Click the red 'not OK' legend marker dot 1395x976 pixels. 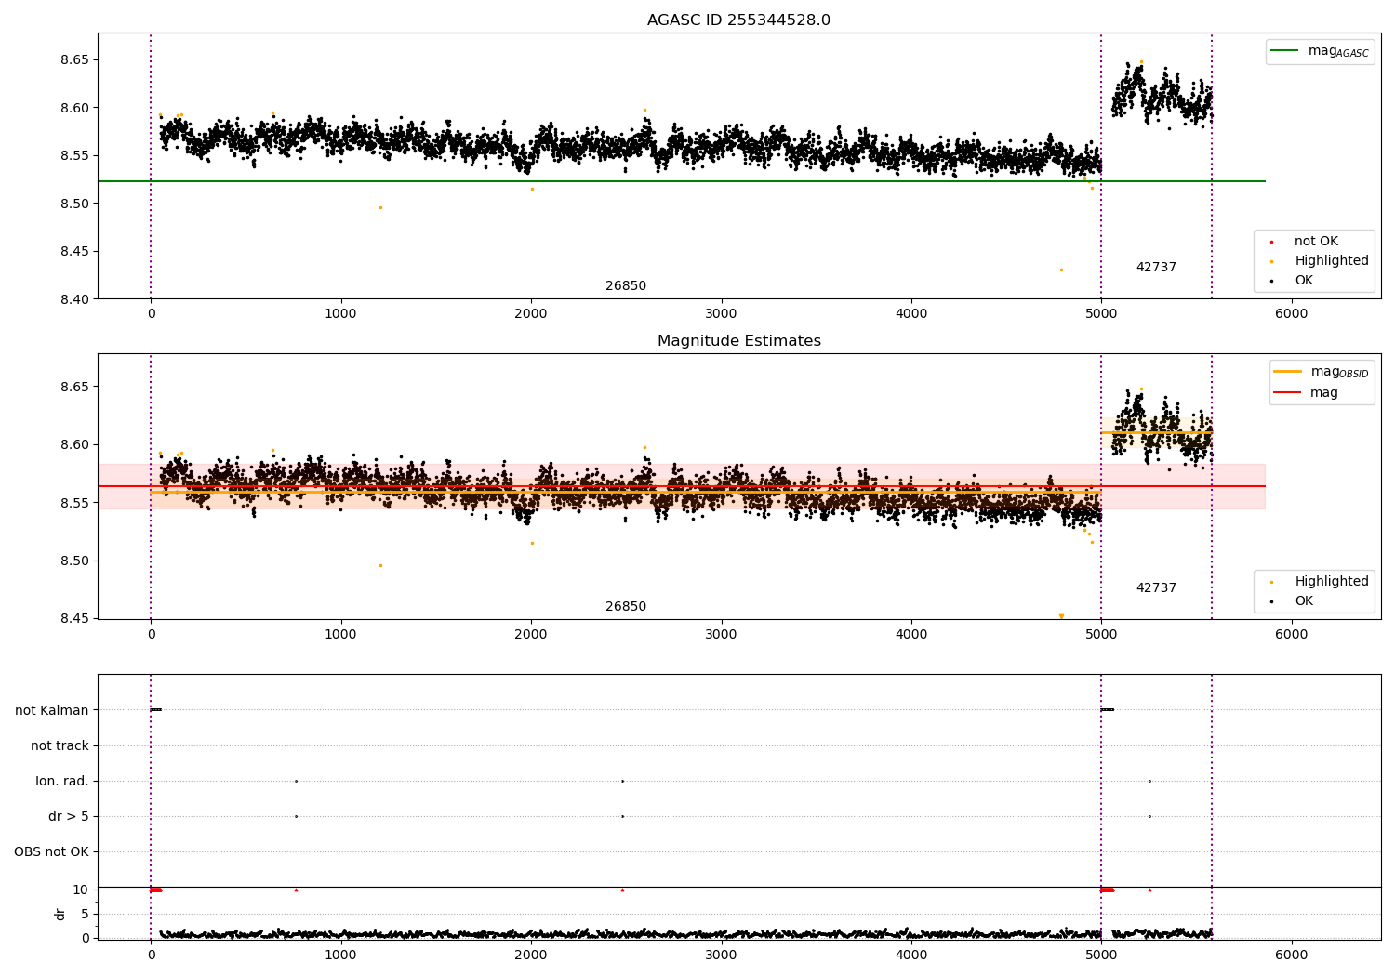coord(1271,242)
